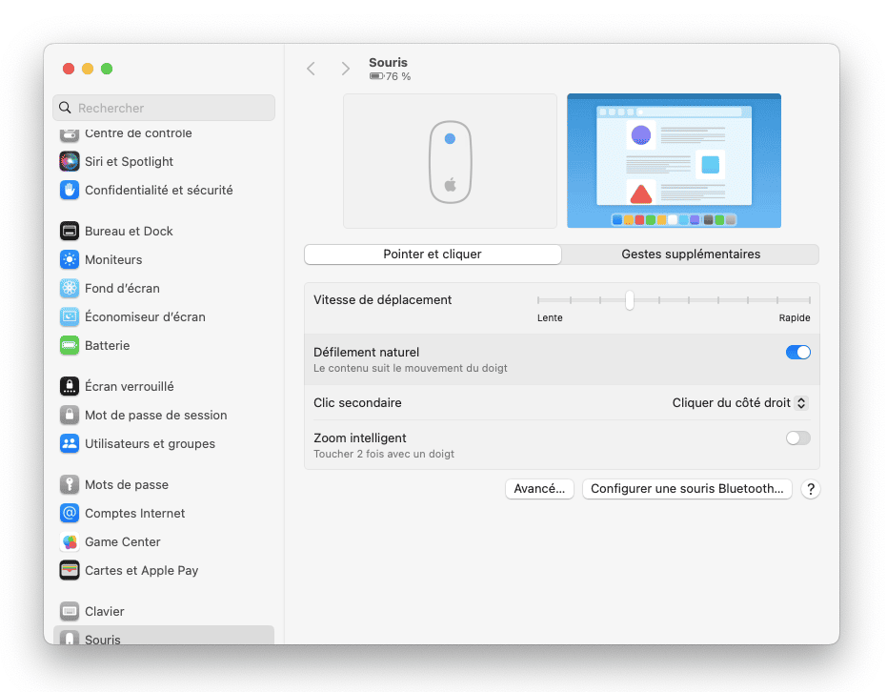Viewport: 887px width, 692px height.
Task: Switch to the Pointer et cliquer tab
Action: pos(433,254)
